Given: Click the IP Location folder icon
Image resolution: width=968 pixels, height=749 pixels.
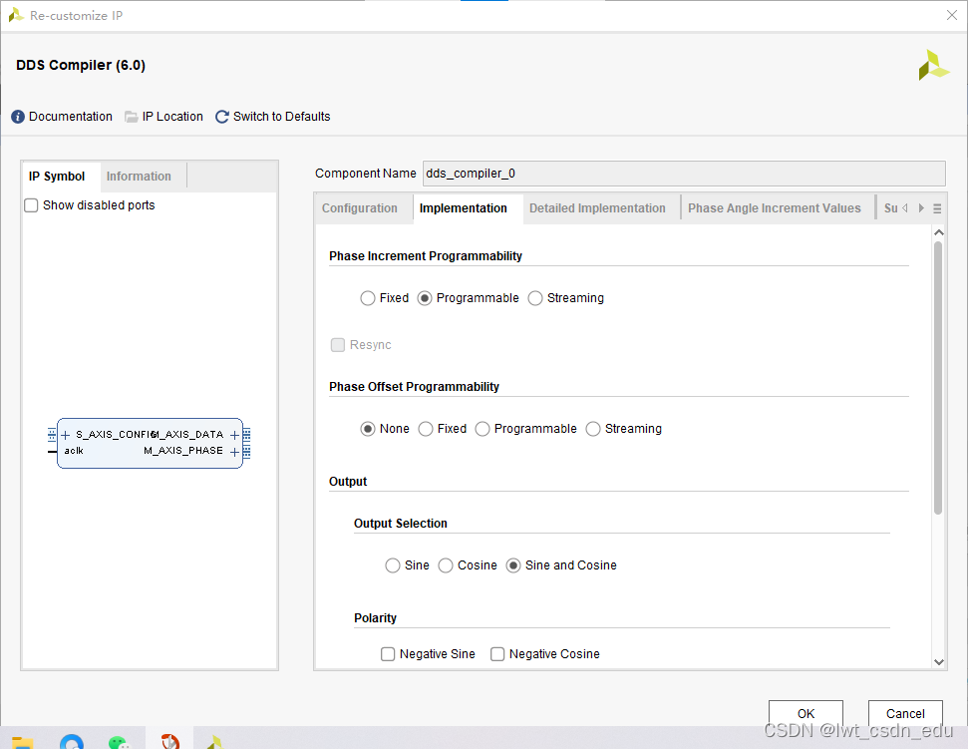Looking at the screenshot, I should 131,117.
